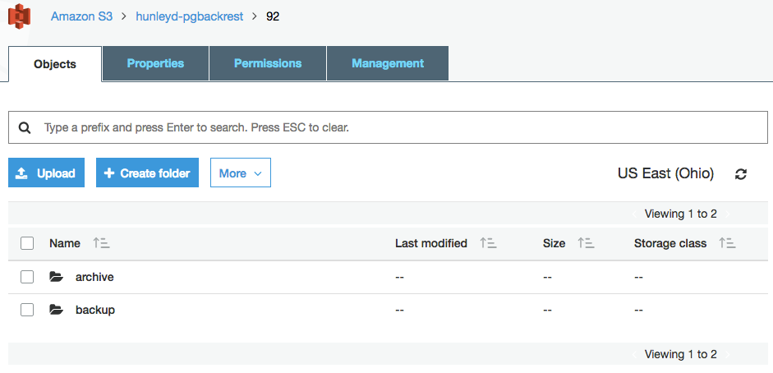Screen dimensions: 773x373
Task: Tick the select-all checkbox in the header row
Action: pos(27,243)
